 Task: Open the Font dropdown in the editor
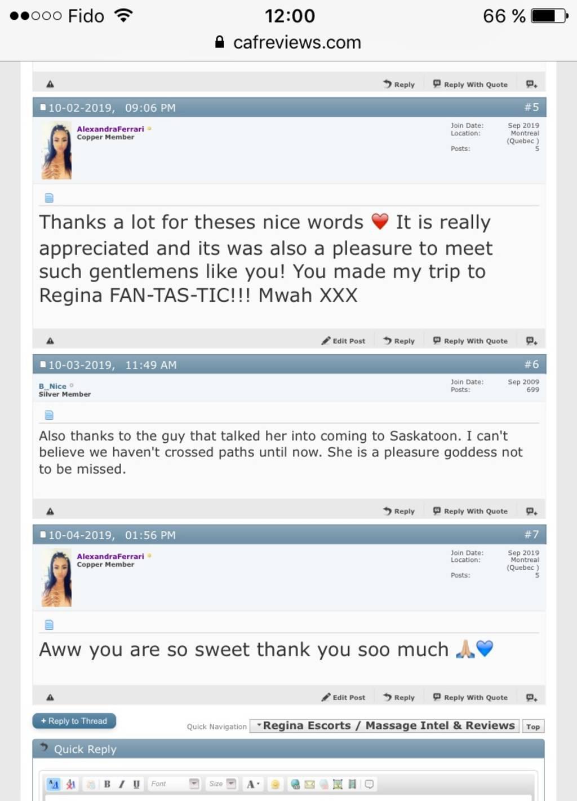coord(175,784)
